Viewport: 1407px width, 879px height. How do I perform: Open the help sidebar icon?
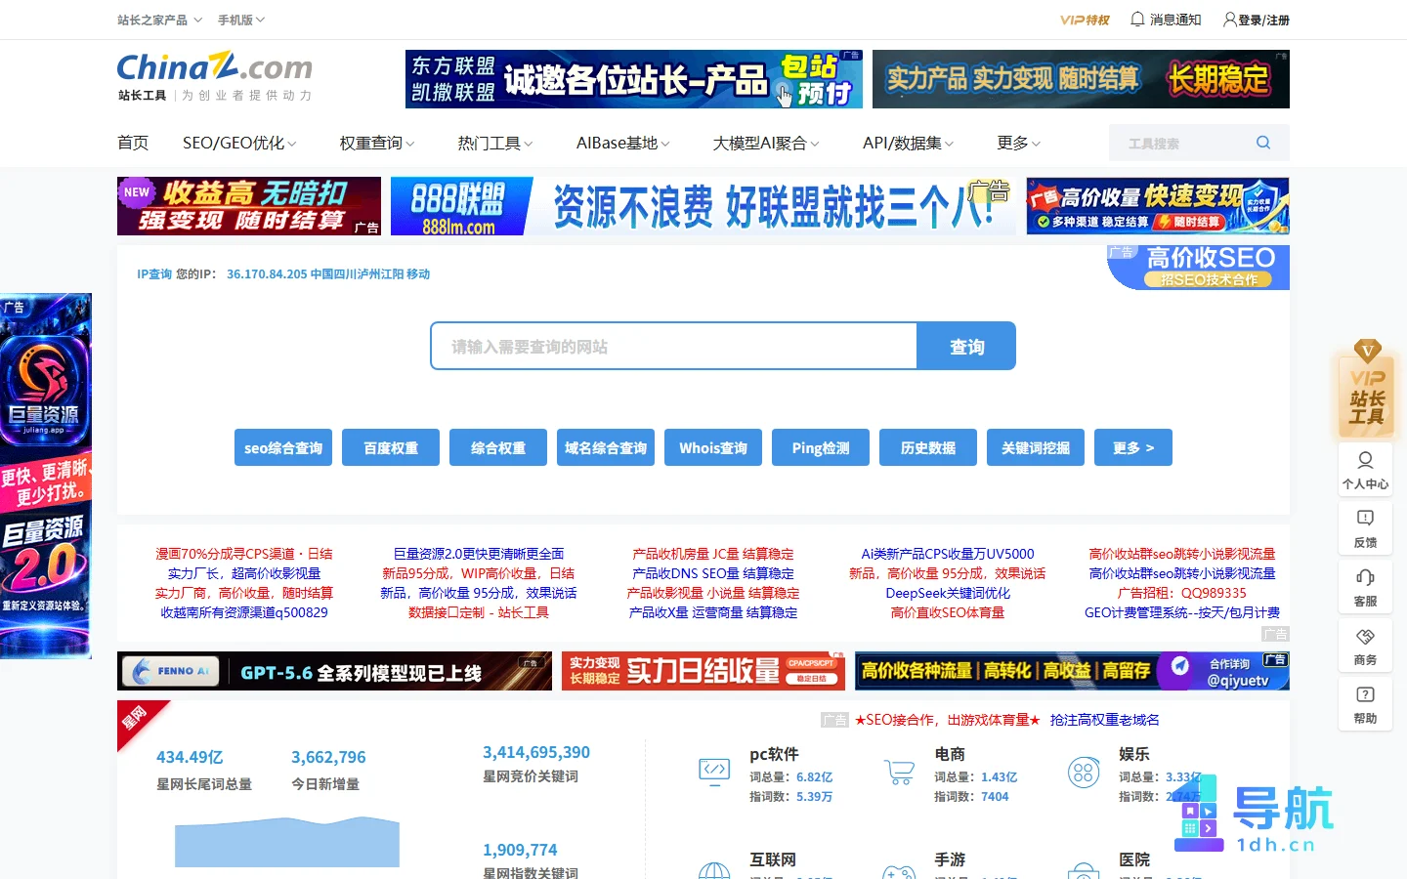click(x=1365, y=704)
